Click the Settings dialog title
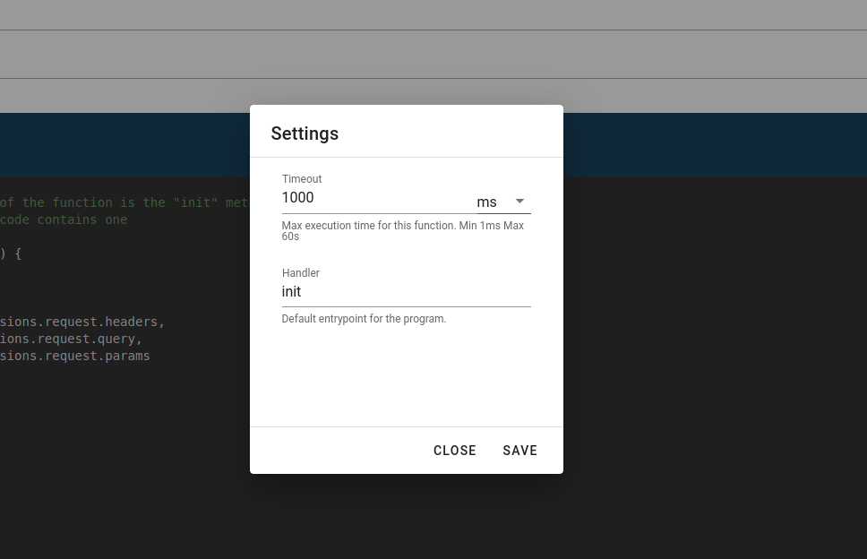Image resolution: width=867 pixels, height=559 pixels. click(x=305, y=133)
